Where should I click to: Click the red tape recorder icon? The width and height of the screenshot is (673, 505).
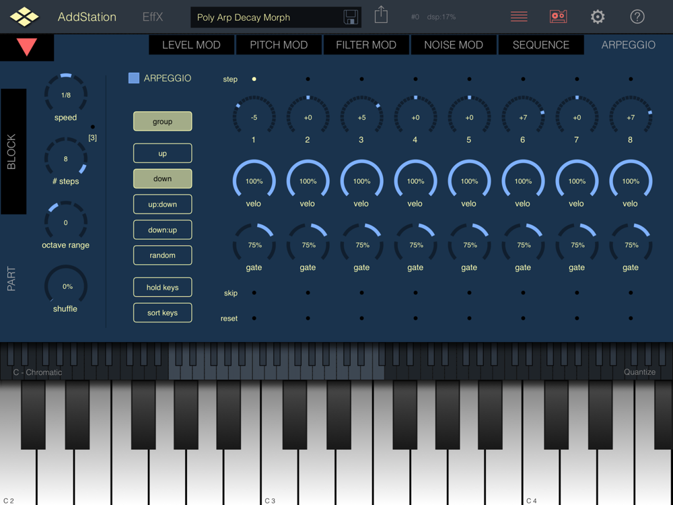point(558,17)
